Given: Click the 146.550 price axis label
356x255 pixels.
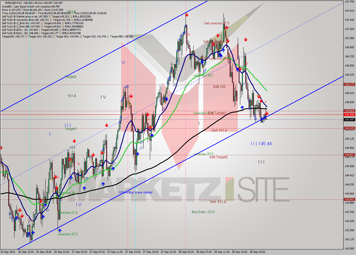Looking at the screenshot, I should coord(349,66).
